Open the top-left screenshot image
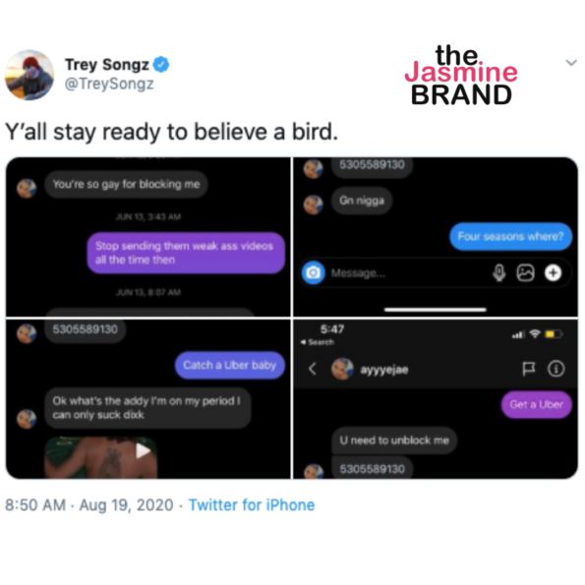Screen dimensions: 585x585 [x=148, y=237]
